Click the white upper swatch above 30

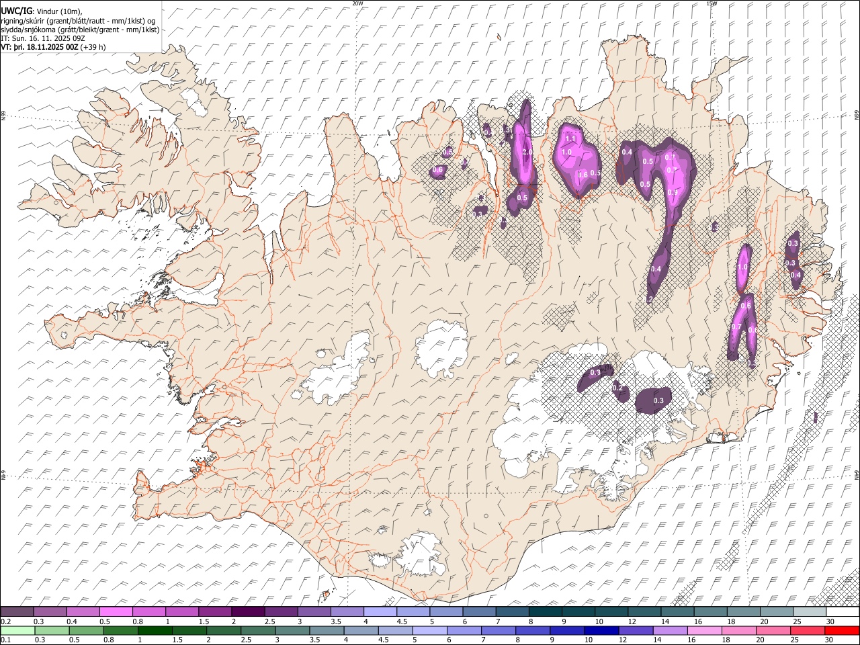[843, 612]
